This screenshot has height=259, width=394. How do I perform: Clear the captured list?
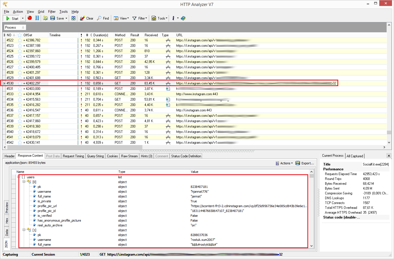87,18
